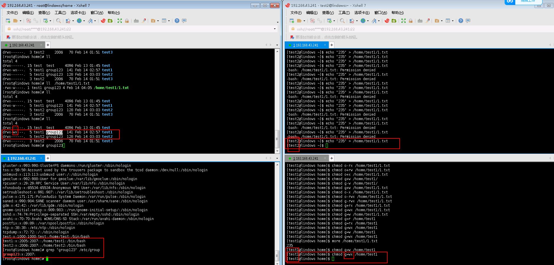Open 文件(F) menu in left root window

(12, 13)
